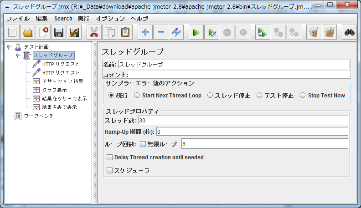Click the Remove minus toolbar icon
This screenshot has width=361, height=208.
point(161,32)
